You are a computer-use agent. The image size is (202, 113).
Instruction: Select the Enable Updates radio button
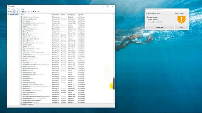coord(147,17)
